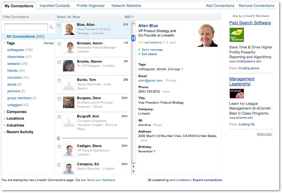Open the 313 connections link
282x193 pixels.
150,43
